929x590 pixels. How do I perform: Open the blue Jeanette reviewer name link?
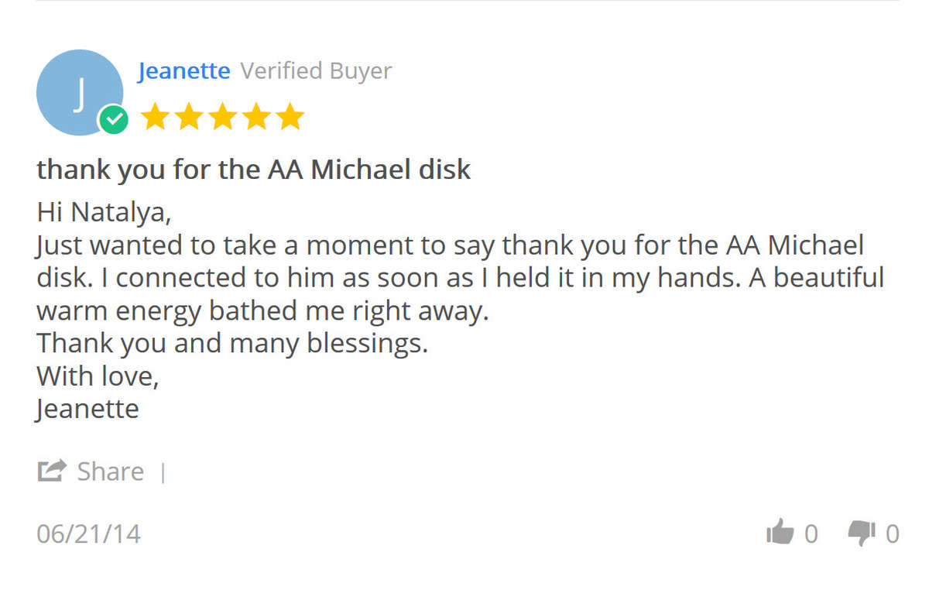[184, 71]
